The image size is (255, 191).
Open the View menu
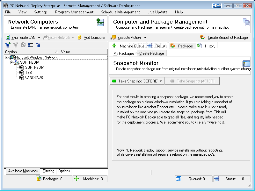pyautogui.click(x=22, y=12)
